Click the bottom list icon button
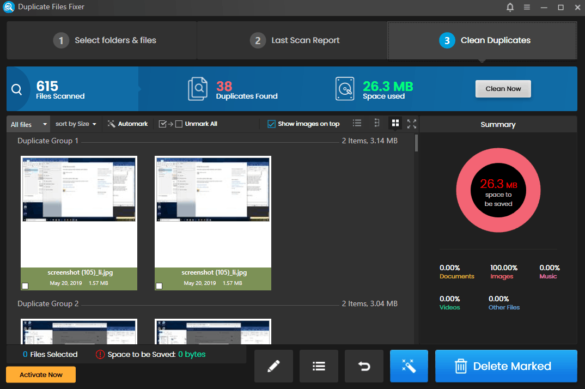This screenshot has width=585, height=389. pyautogui.click(x=319, y=366)
